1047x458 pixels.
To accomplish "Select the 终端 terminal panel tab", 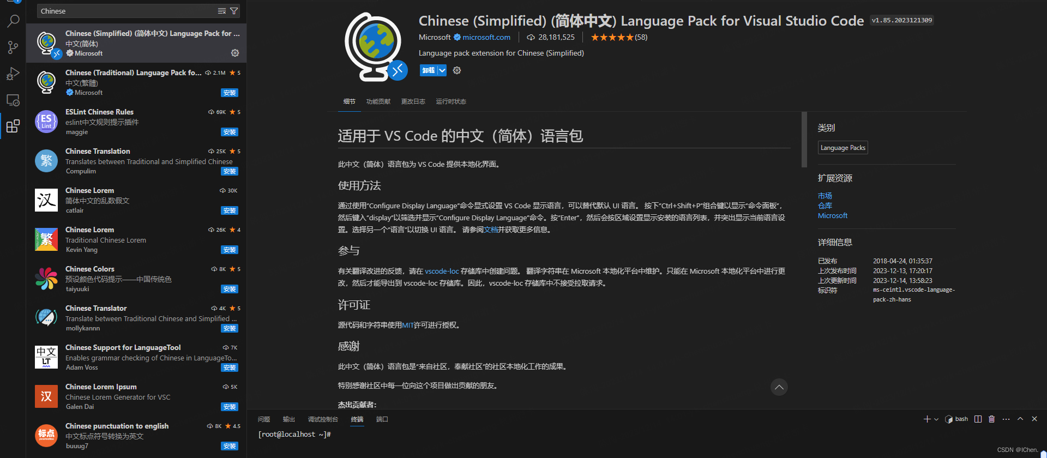I will [357, 419].
